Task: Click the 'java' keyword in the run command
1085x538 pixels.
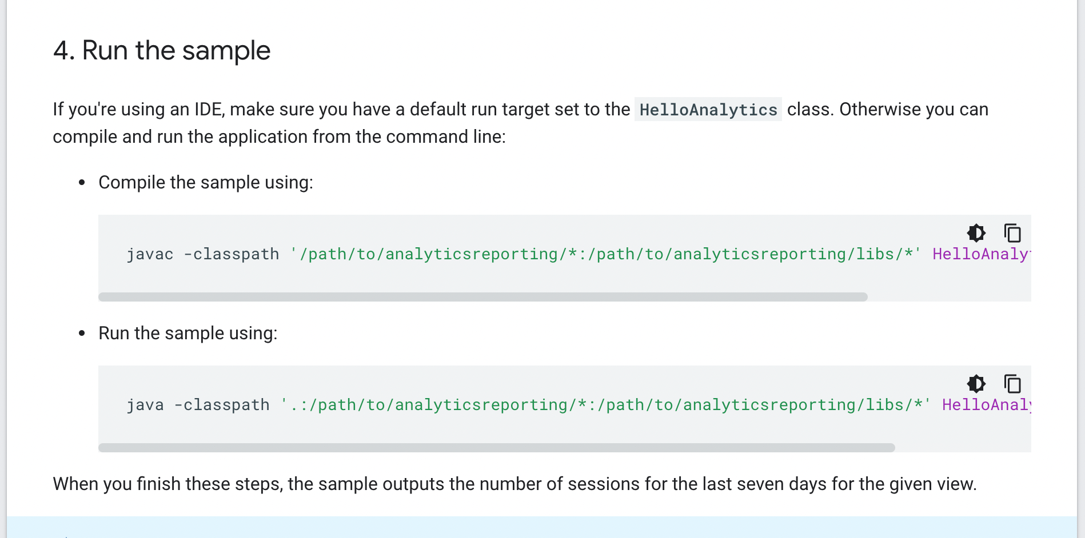Action: [145, 405]
